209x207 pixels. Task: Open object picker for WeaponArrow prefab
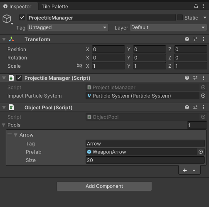pos(201,152)
